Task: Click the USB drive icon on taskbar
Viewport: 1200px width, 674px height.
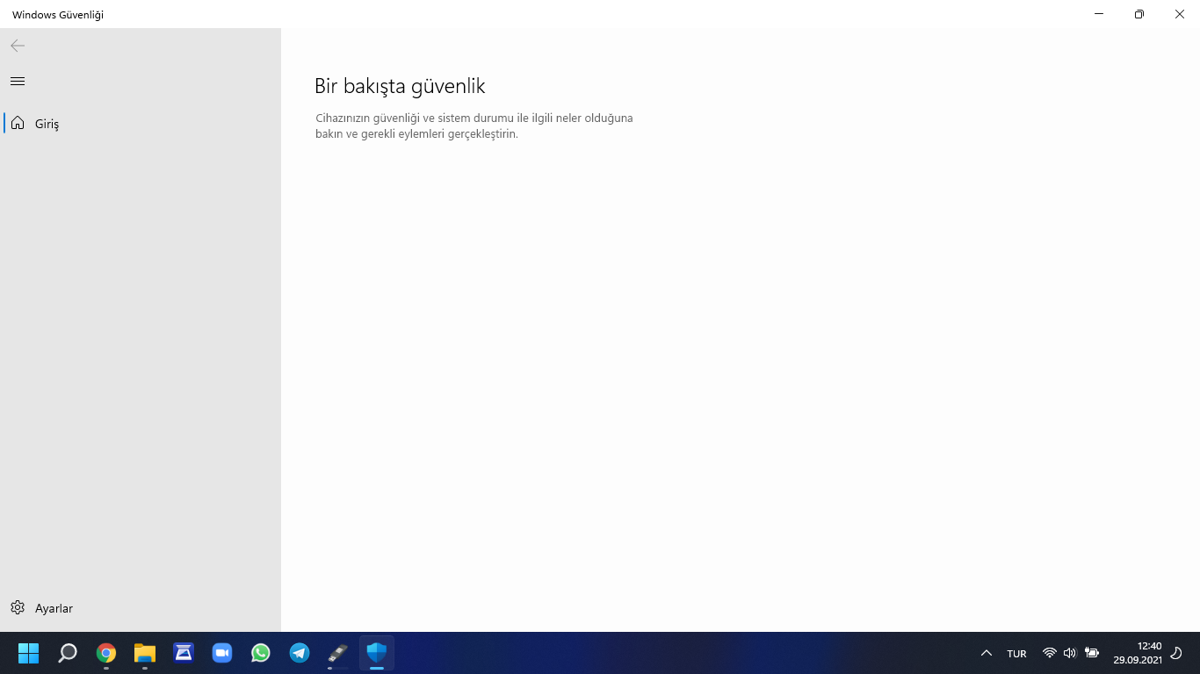Action: (338, 653)
